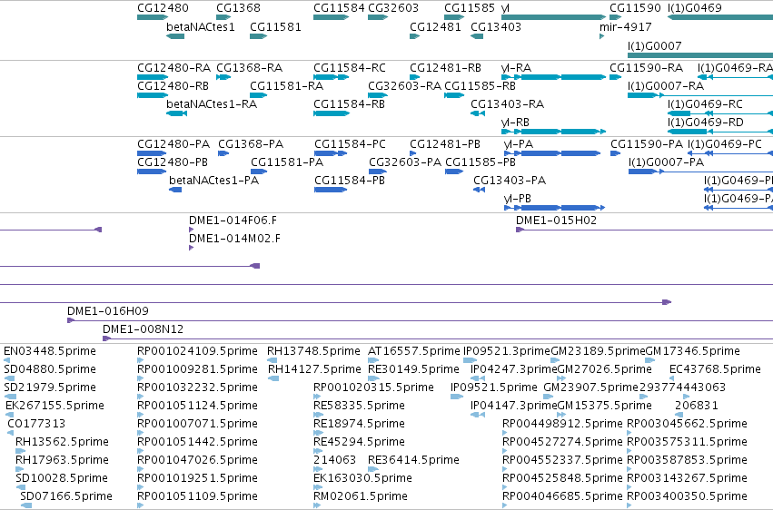Select clone DME1-008N12 start marker

(106, 338)
